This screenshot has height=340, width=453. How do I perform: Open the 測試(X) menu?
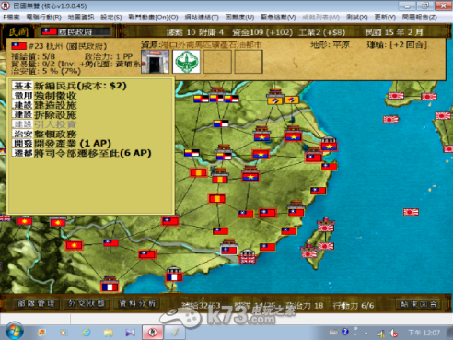(356, 18)
